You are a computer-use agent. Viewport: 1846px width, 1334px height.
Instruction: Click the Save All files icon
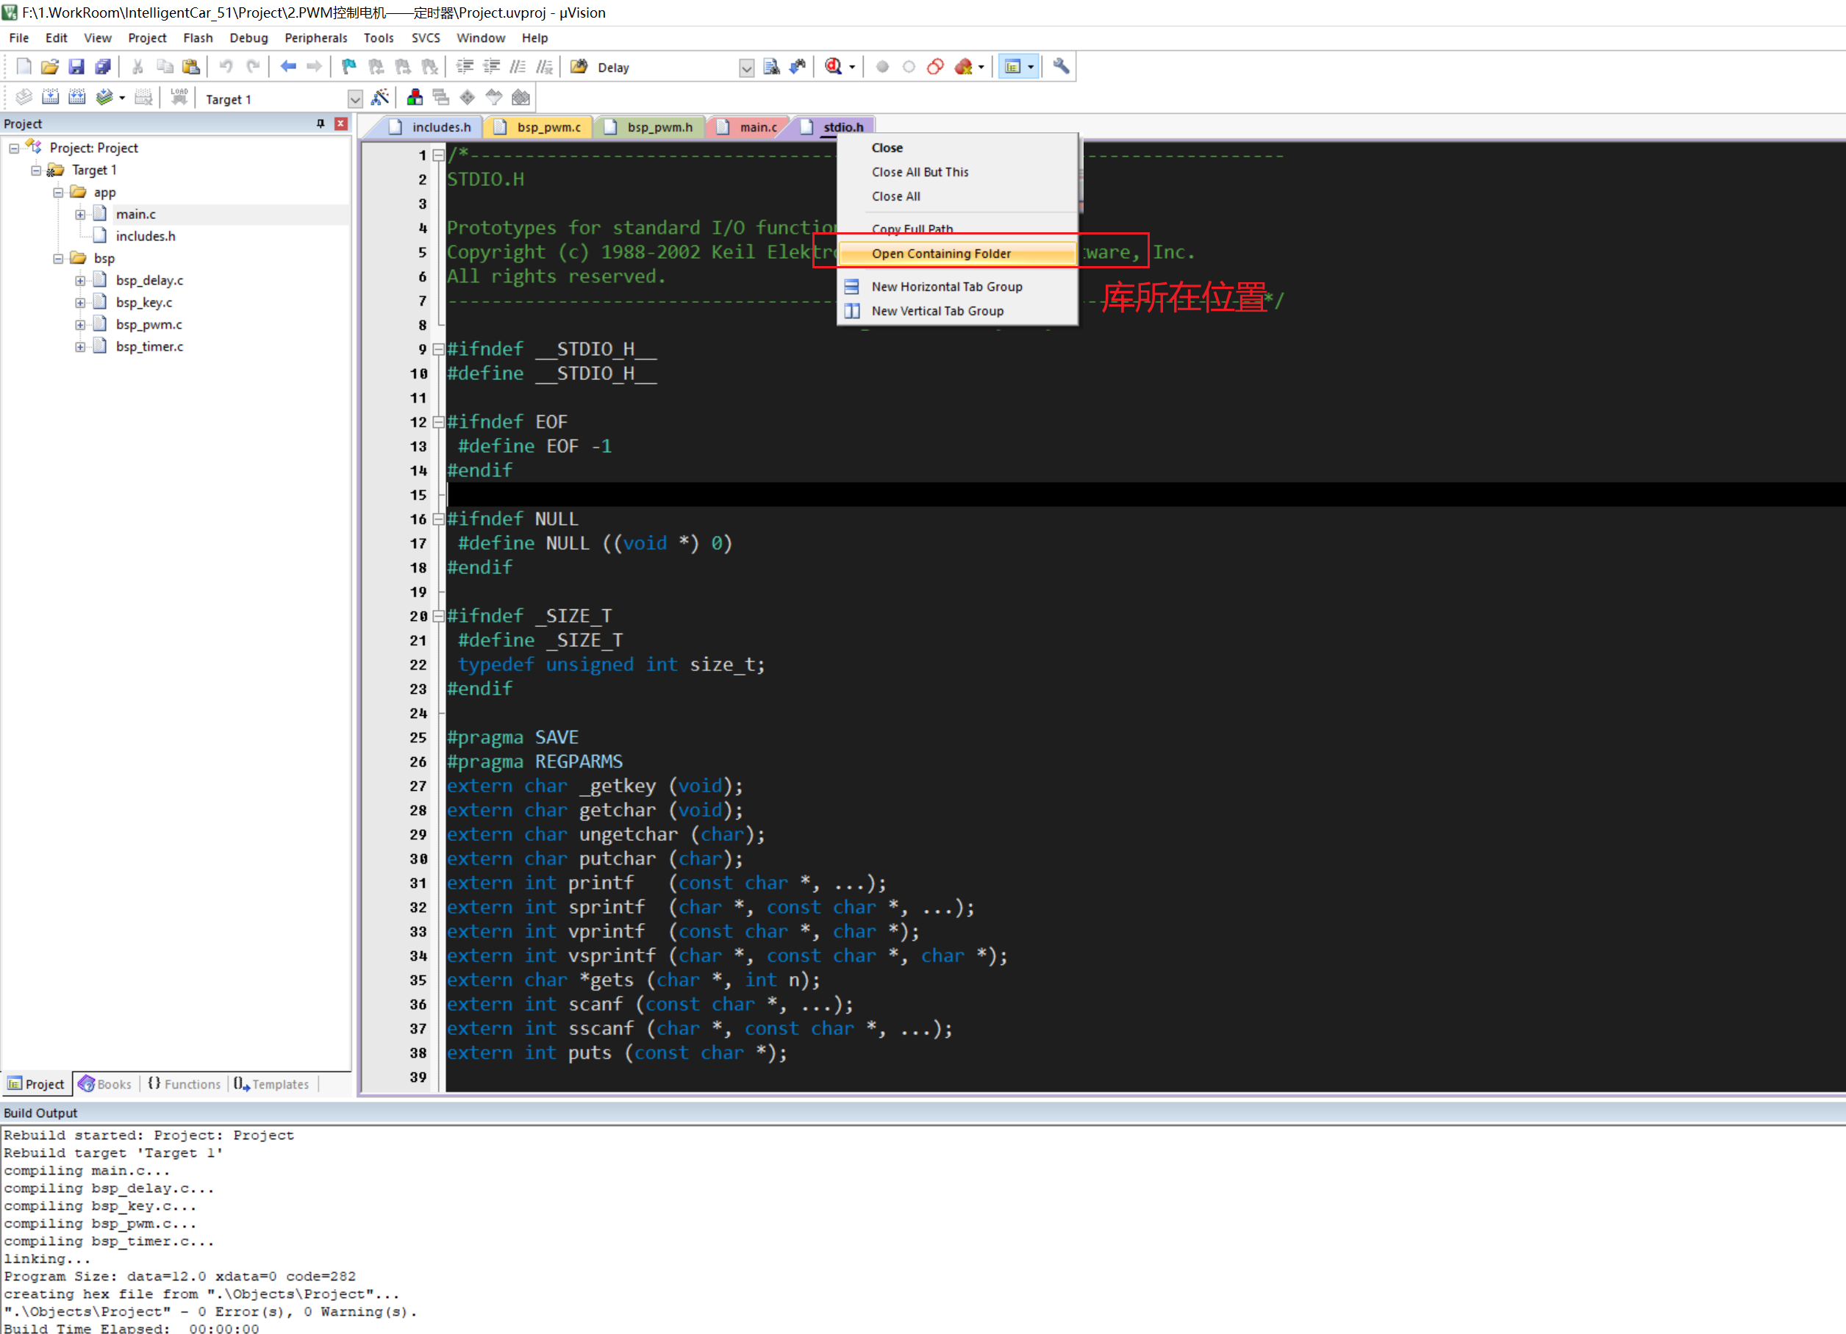coord(103,67)
